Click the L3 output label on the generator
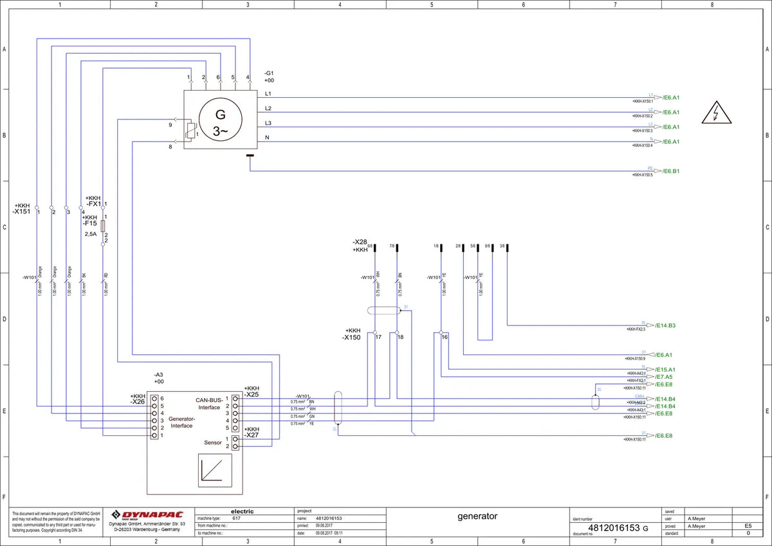772x546 pixels. pos(268,123)
